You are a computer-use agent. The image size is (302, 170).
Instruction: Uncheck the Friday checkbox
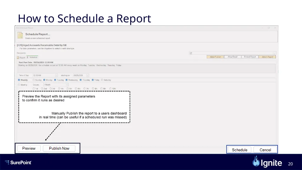[x=93, y=80]
